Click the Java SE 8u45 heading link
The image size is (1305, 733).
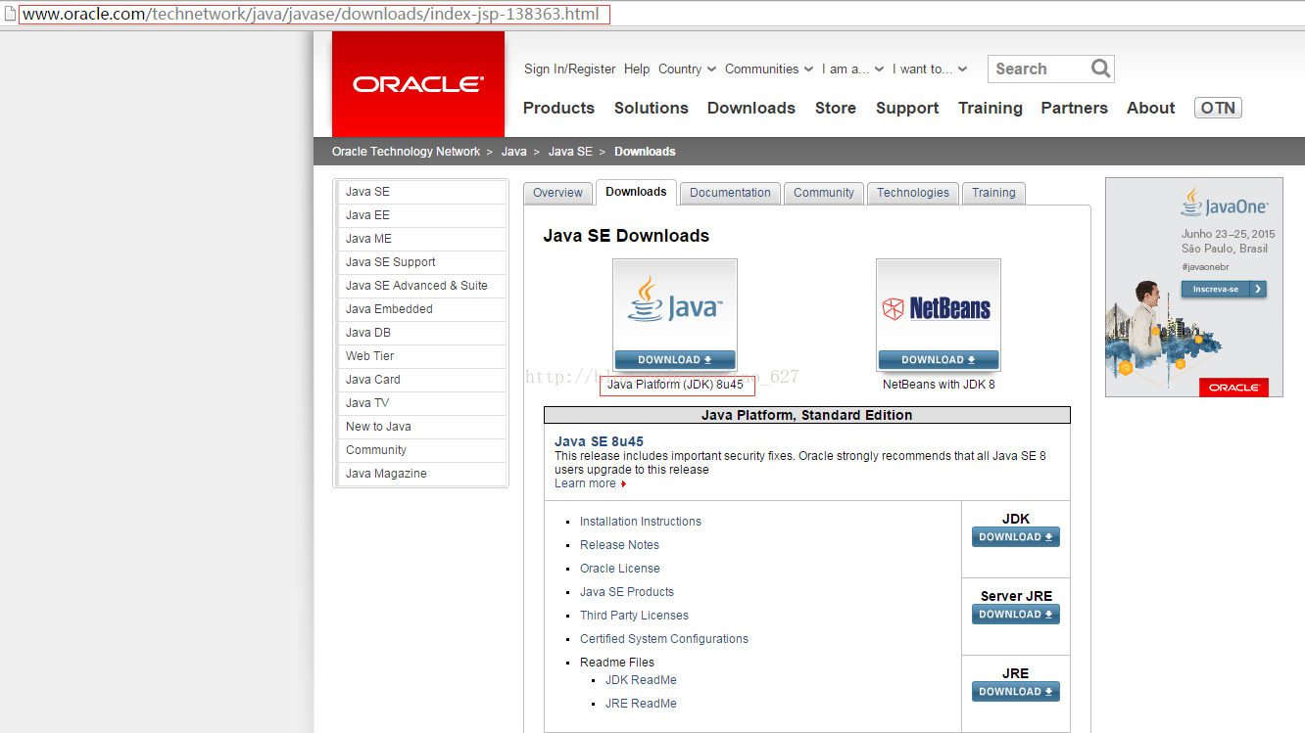(599, 441)
